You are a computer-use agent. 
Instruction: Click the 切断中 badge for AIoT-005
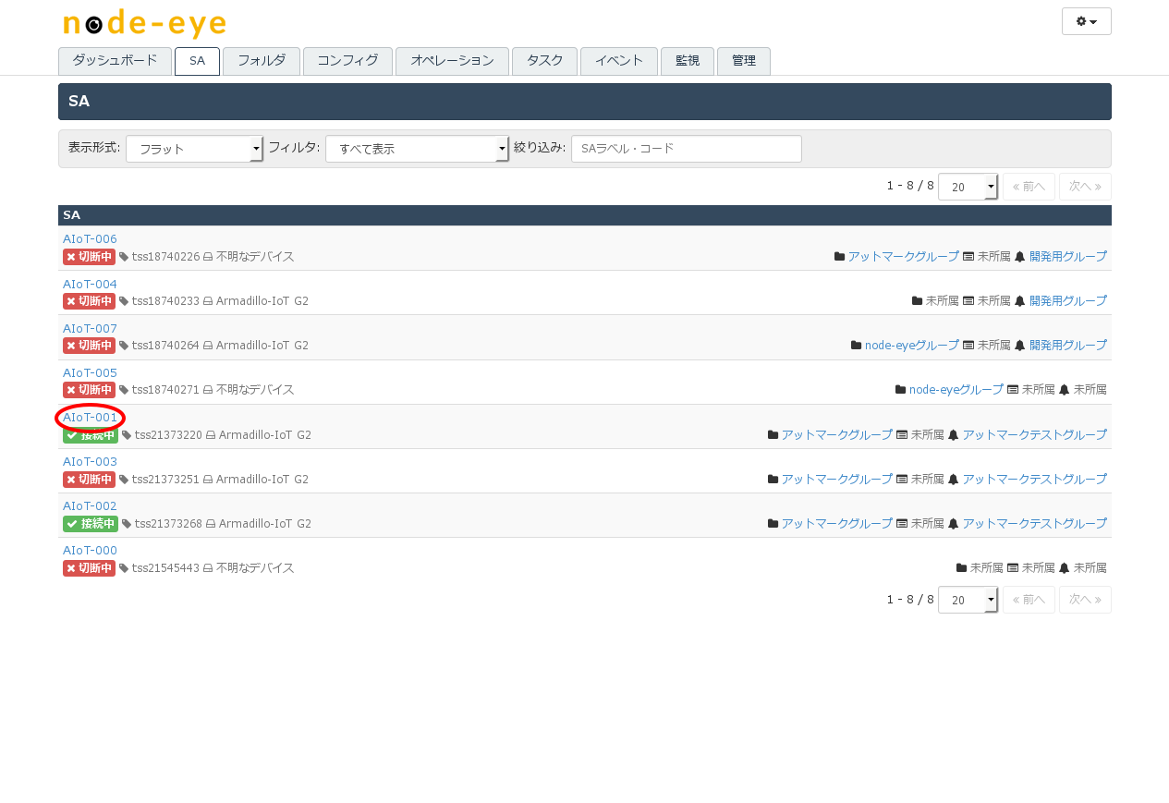(89, 390)
